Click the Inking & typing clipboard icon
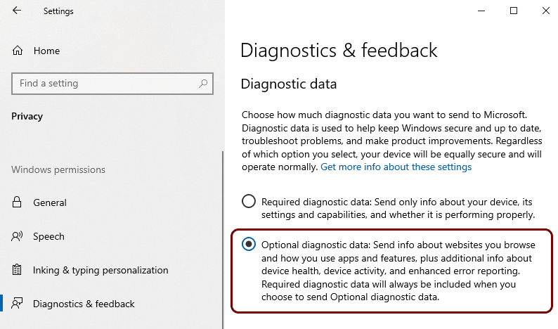The height and width of the screenshot is (329, 558). tap(17, 270)
